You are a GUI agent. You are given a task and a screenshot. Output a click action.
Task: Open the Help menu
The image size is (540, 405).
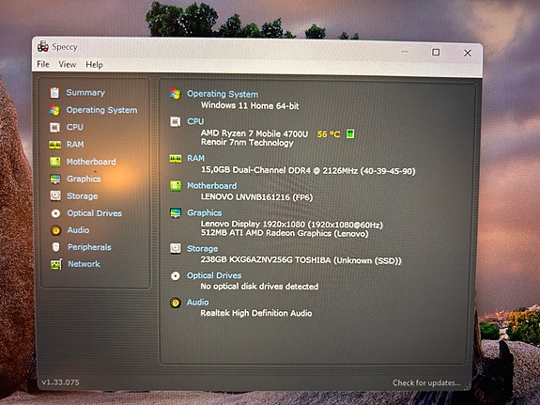point(94,65)
